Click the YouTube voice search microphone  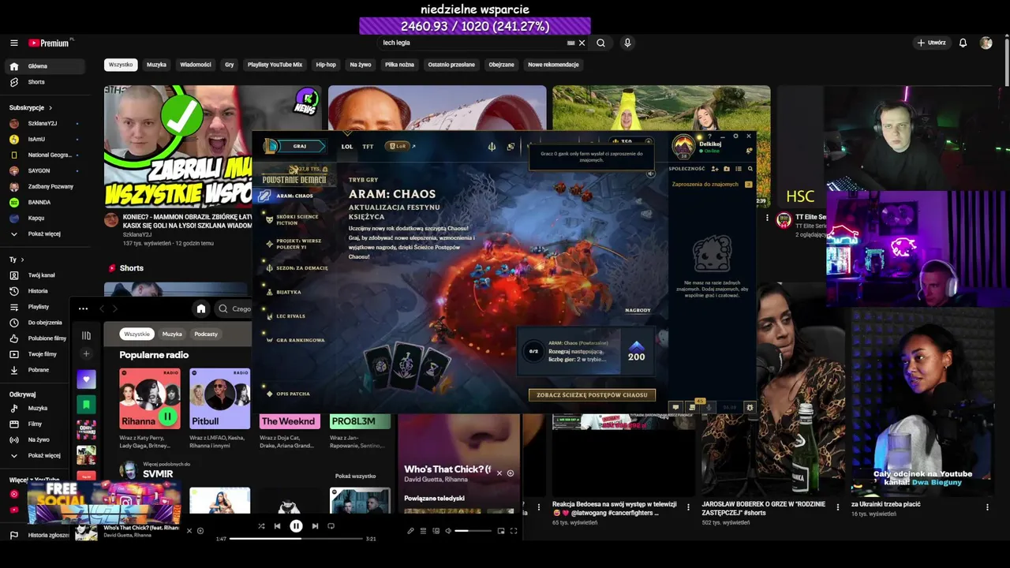coord(627,43)
